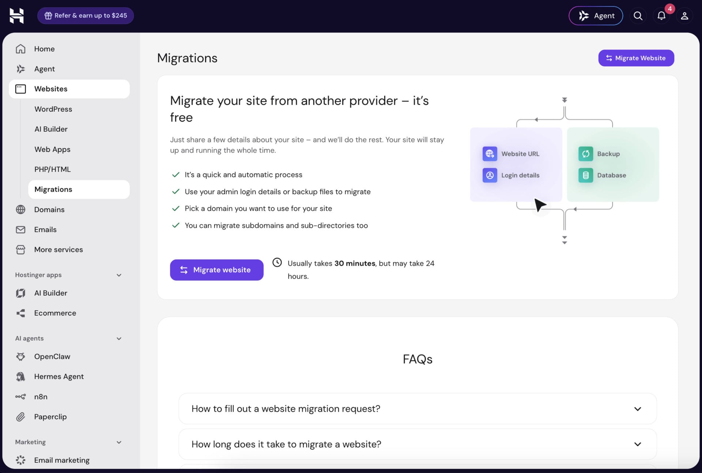702x473 pixels.
Task: Select Migrations submenu item
Action: [79, 189]
